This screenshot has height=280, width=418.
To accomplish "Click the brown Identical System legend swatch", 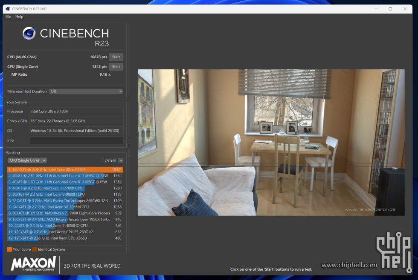I will pyautogui.click(x=35, y=249).
